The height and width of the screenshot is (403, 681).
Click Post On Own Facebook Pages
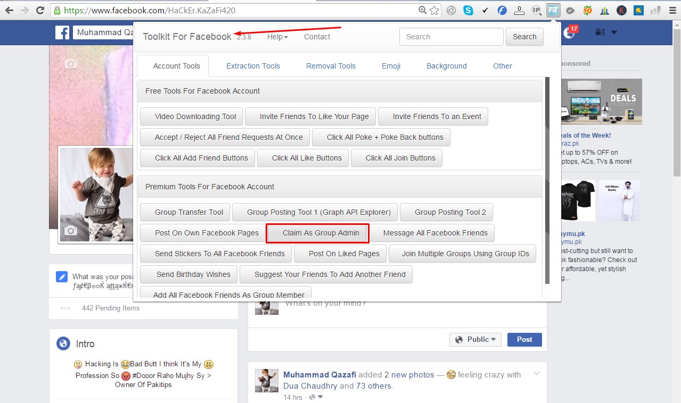202,233
